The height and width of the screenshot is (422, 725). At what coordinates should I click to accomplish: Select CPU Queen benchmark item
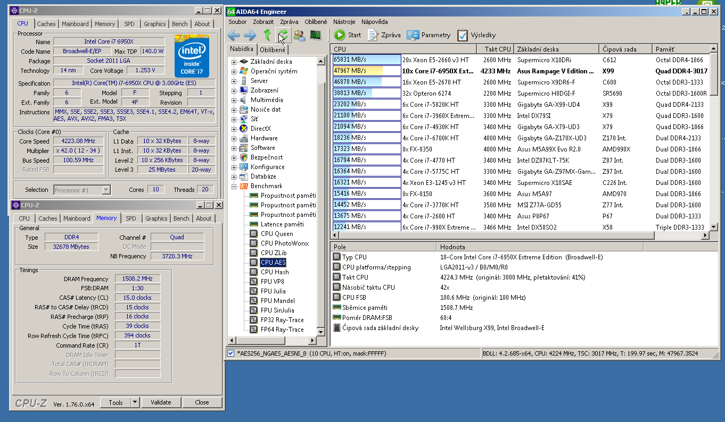pyautogui.click(x=276, y=234)
